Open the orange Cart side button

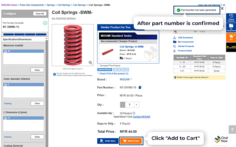(231, 37)
